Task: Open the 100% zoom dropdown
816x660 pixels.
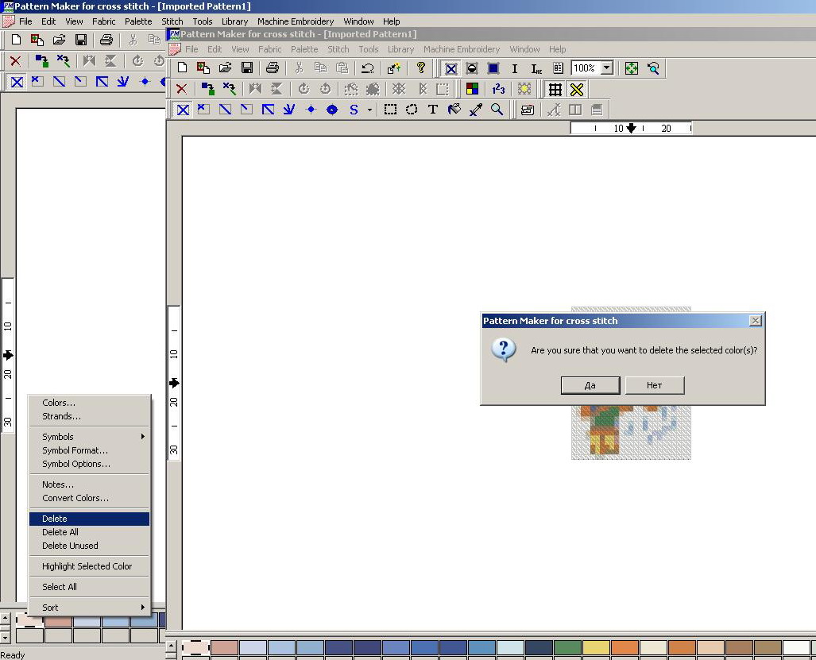Action: (x=607, y=68)
